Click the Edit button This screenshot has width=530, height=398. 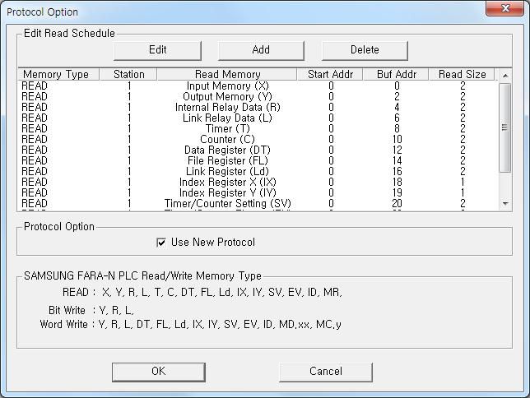coord(157,49)
